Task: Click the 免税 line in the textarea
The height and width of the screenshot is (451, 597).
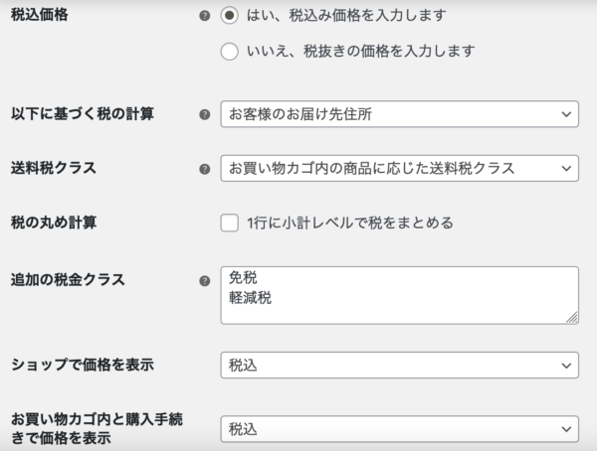Action: (243, 277)
